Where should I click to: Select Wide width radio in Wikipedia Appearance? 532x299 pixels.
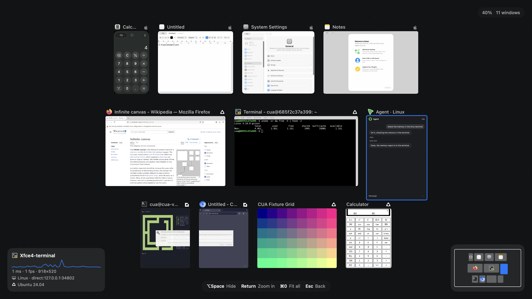tap(205, 166)
